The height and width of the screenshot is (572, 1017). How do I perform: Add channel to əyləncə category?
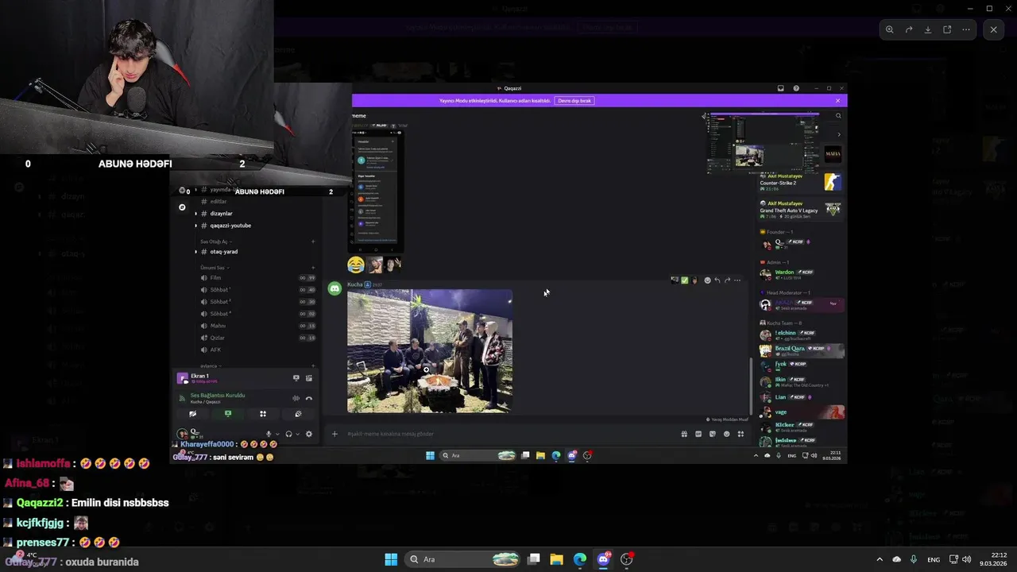(x=313, y=366)
